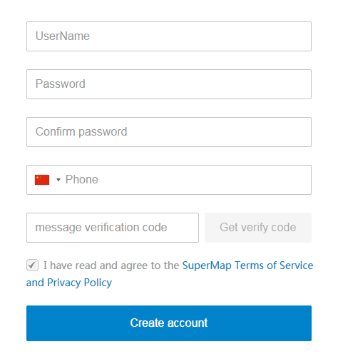Click the blue Create account bar
This screenshot has width=338, height=364.
[169, 323]
